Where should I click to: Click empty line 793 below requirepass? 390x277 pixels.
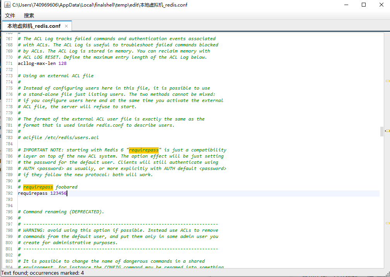point(116,199)
